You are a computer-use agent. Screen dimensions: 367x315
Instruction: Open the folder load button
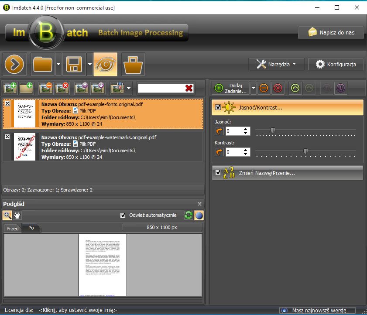[43, 65]
